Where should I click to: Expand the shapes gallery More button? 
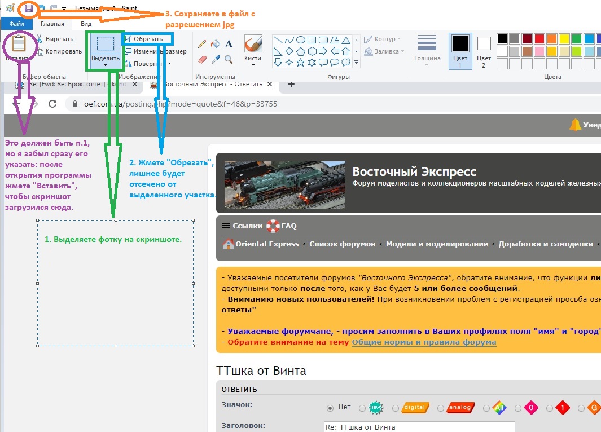(x=357, y=62)
